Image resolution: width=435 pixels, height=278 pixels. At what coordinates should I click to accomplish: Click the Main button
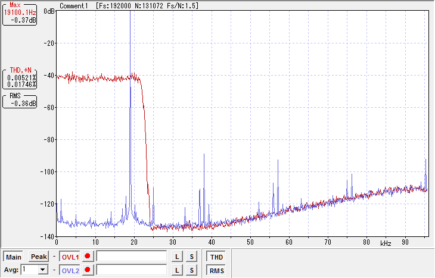click(14, 257)
